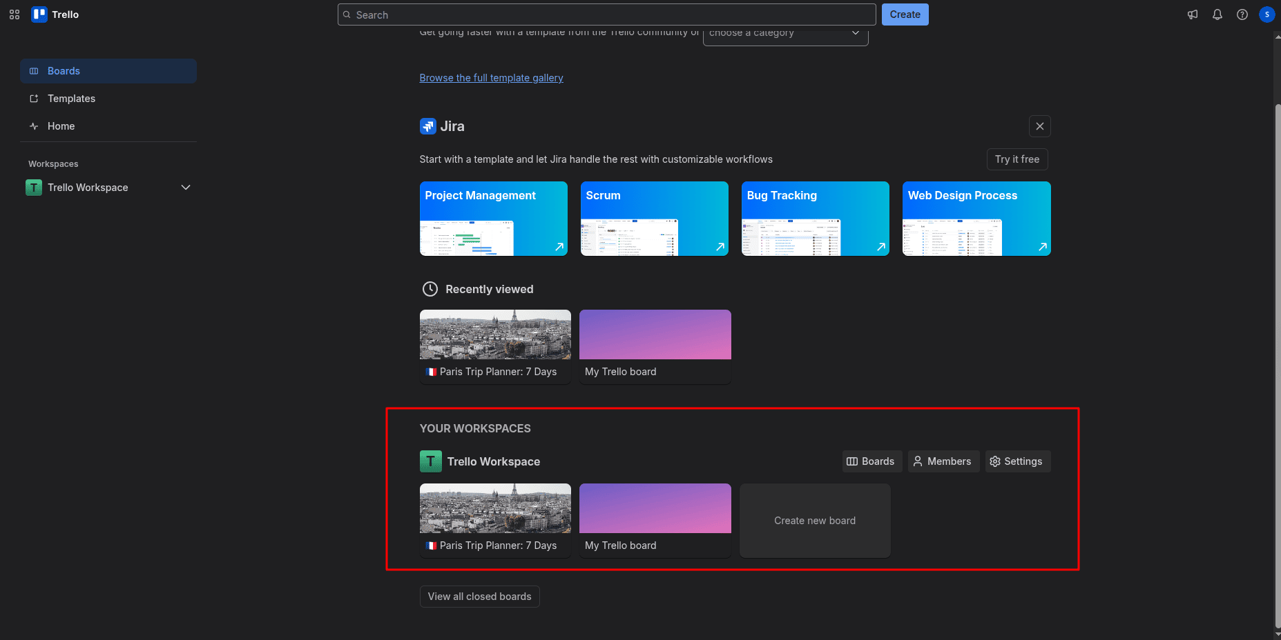
Task: Go to Boards in the sidebar
Action: (x=108, y=71)
